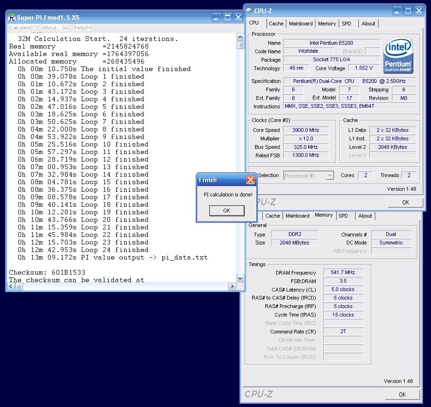
Task: Click the scroll left arrow in Super PI
Action: pos(11,286)
